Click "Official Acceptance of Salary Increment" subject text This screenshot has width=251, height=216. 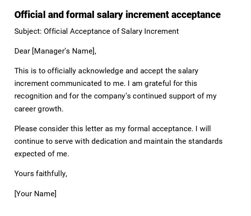[111, 31]
